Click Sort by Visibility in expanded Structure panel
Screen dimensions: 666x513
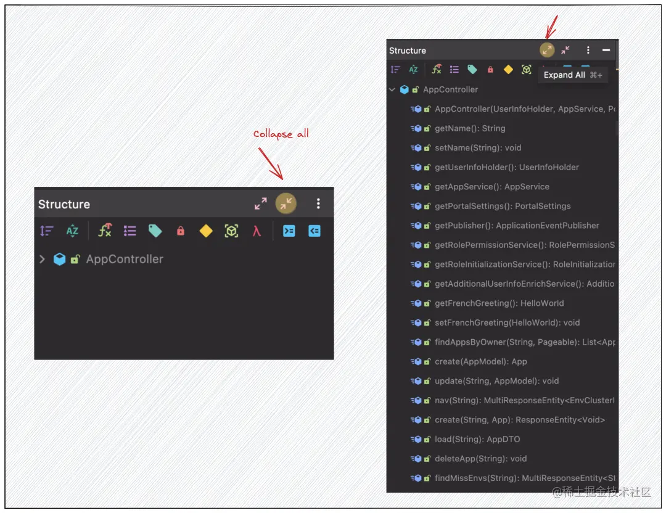click(x=395, y=70)
